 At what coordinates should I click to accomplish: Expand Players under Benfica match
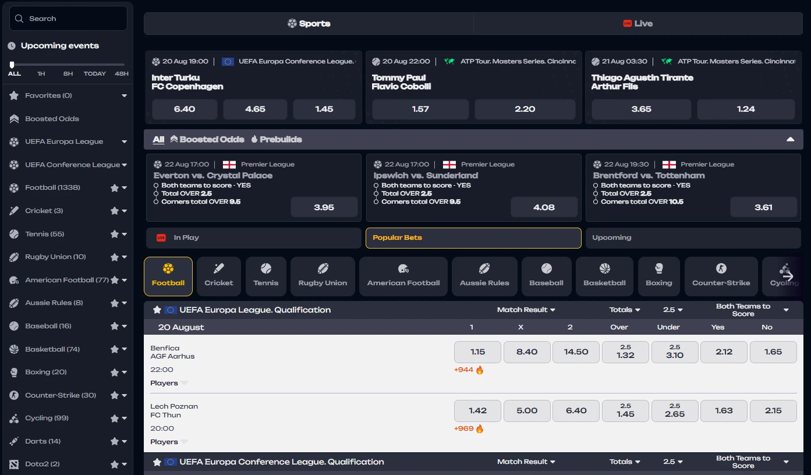[x=169, y=383]
